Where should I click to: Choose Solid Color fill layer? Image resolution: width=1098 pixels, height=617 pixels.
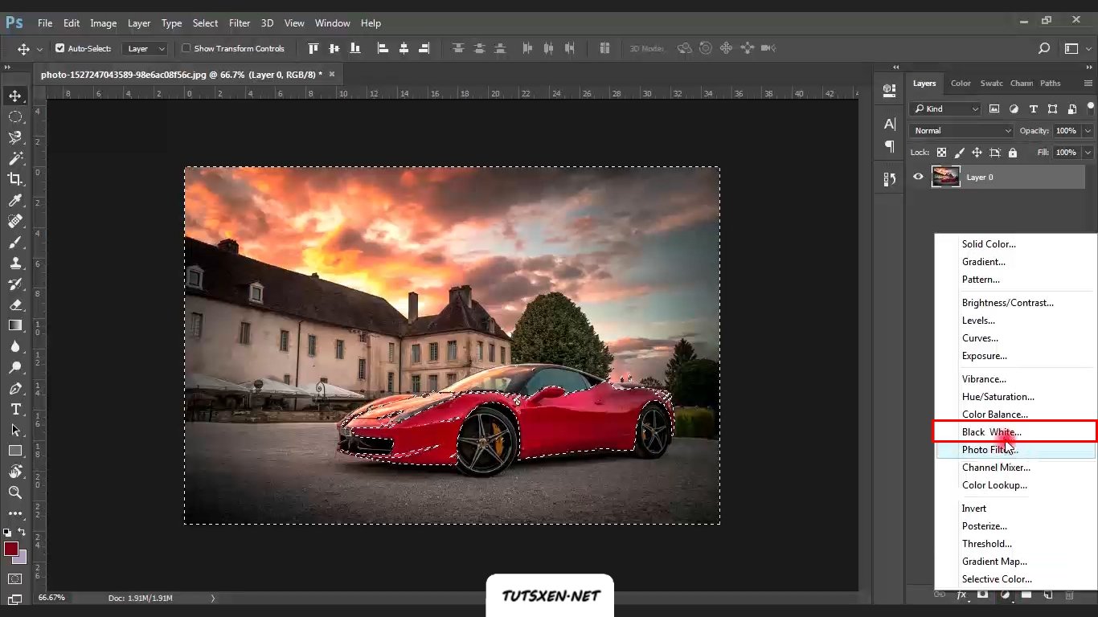point(989,244)
